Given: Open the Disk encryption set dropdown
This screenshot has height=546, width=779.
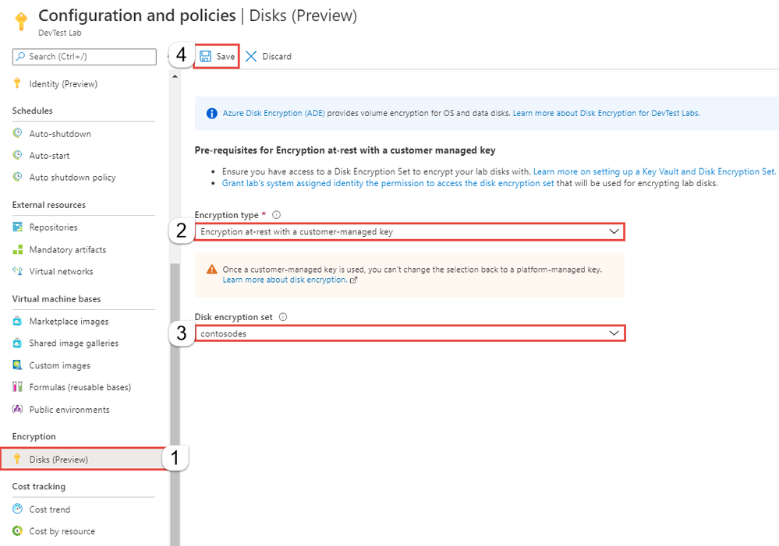Looking at the screenshot, I should (x=409, y=333).
